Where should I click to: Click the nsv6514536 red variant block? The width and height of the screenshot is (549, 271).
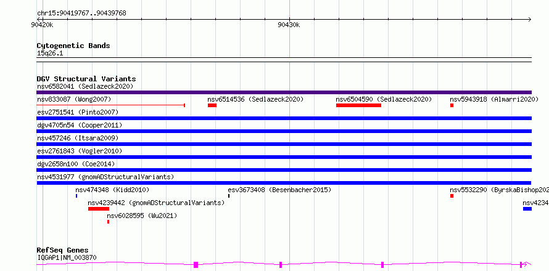point(212,105)
